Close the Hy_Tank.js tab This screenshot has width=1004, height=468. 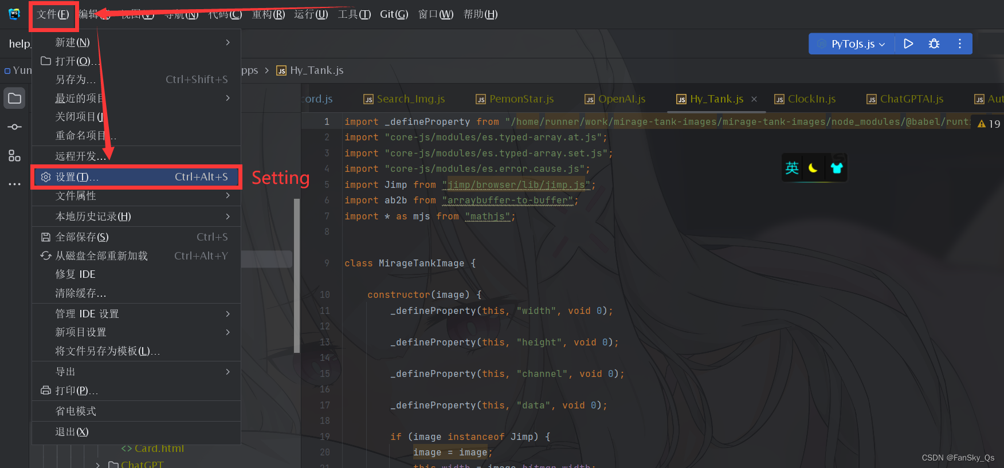754,99
